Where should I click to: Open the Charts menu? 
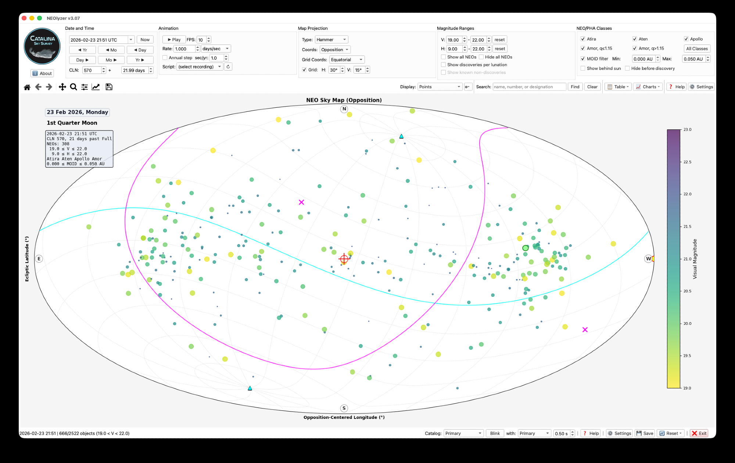pyautogui.click(x=648, y=87)
